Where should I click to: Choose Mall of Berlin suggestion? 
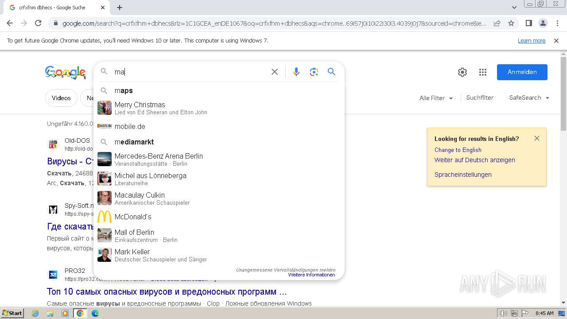pos(219,235)
